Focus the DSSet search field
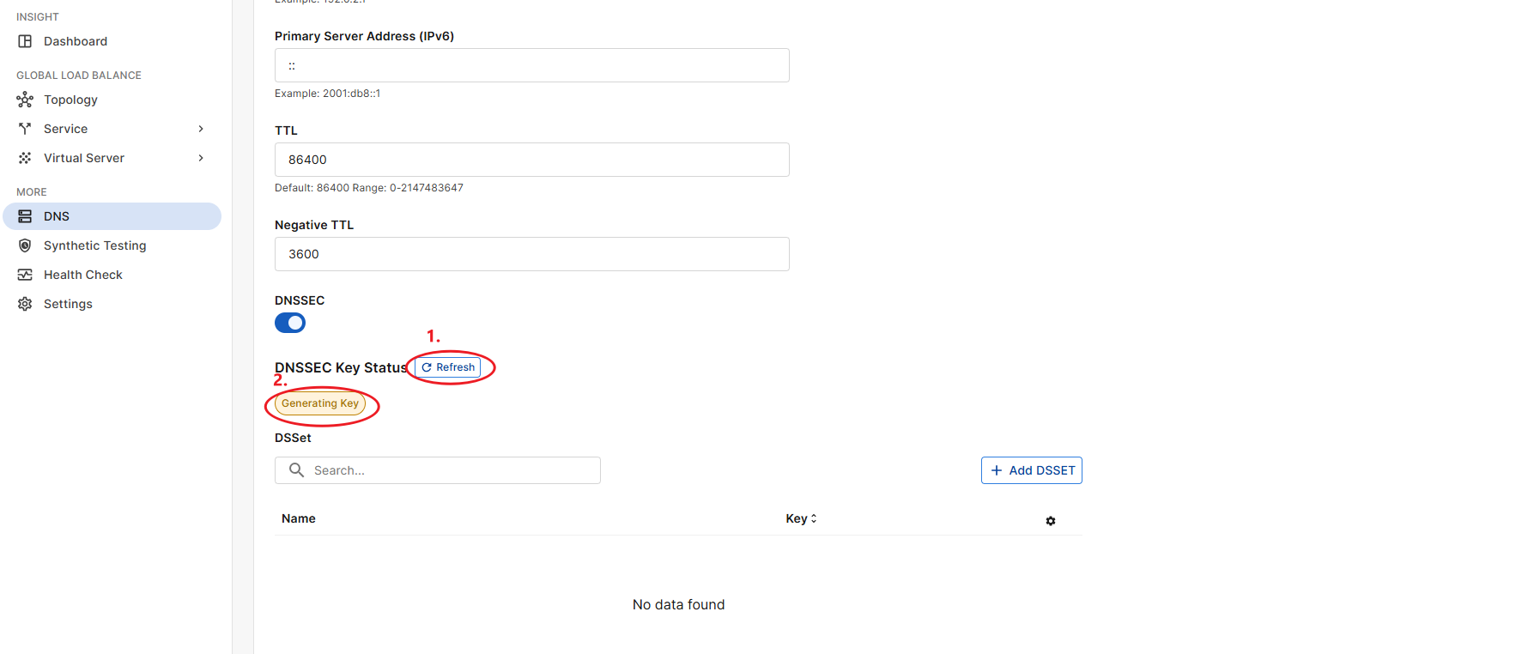 click(x=446, y=470)
